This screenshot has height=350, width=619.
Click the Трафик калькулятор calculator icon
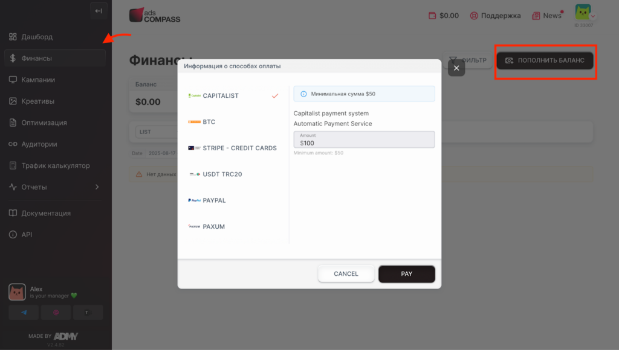13,165
